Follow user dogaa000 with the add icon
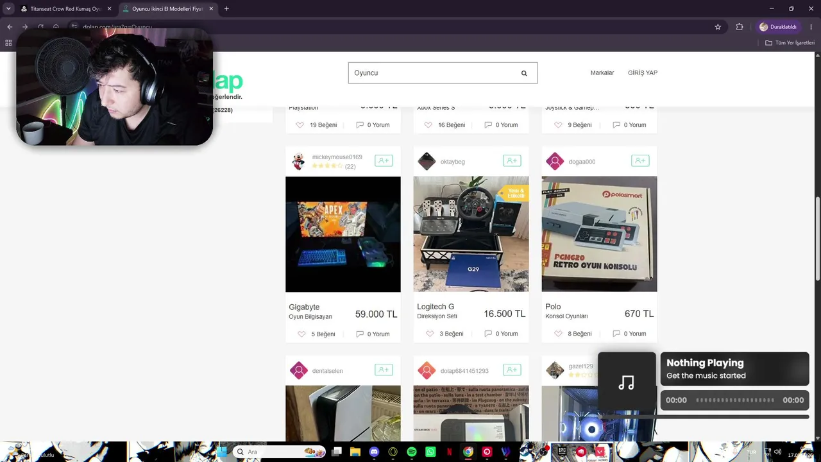Screen dimensions: 821x462 pos(640,160)
